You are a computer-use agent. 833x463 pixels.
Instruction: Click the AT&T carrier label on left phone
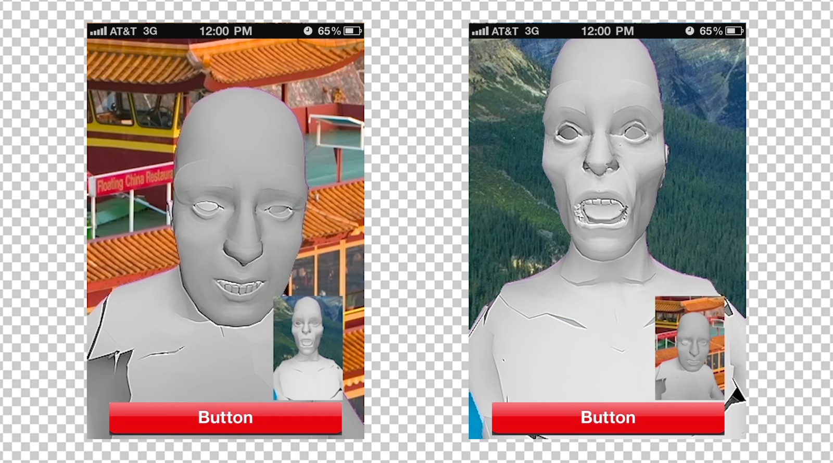coord(123,31)
